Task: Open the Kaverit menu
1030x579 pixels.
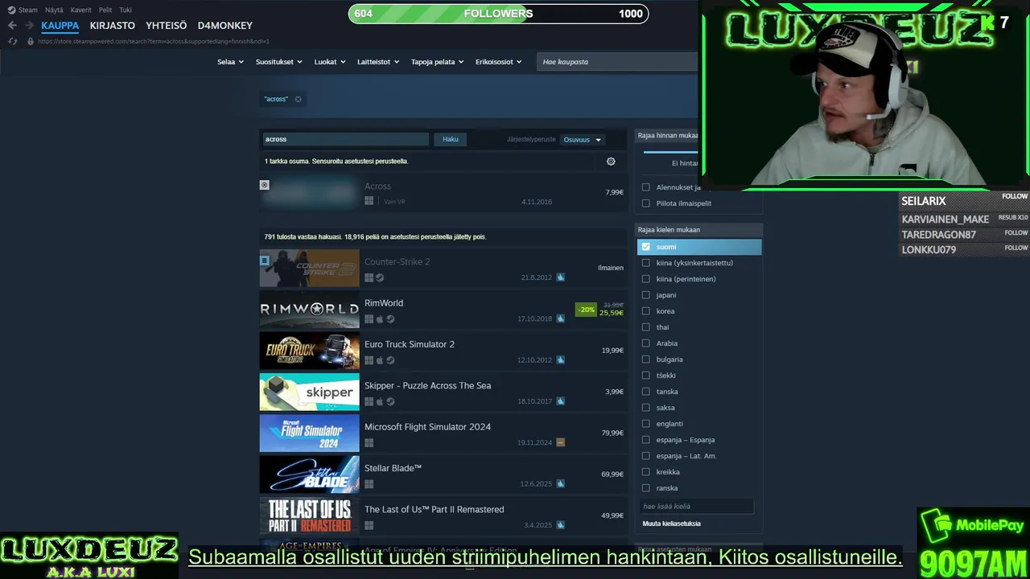Action: pos(80,10)
